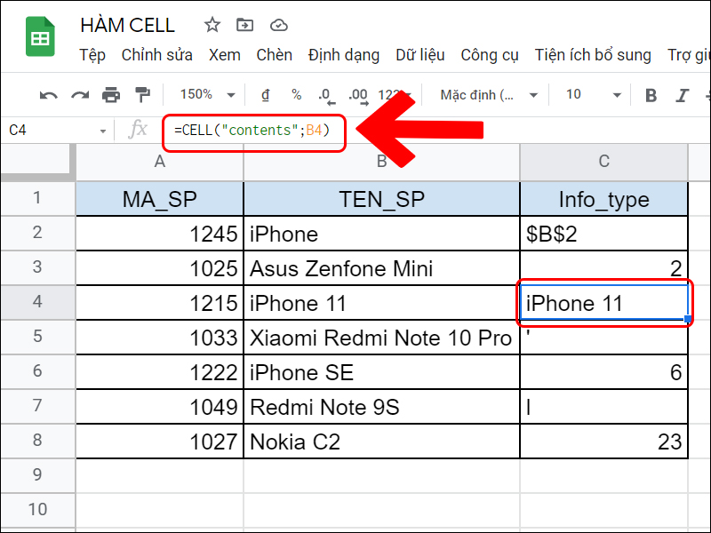Toggle italic formatting

[x=682, y=95]
